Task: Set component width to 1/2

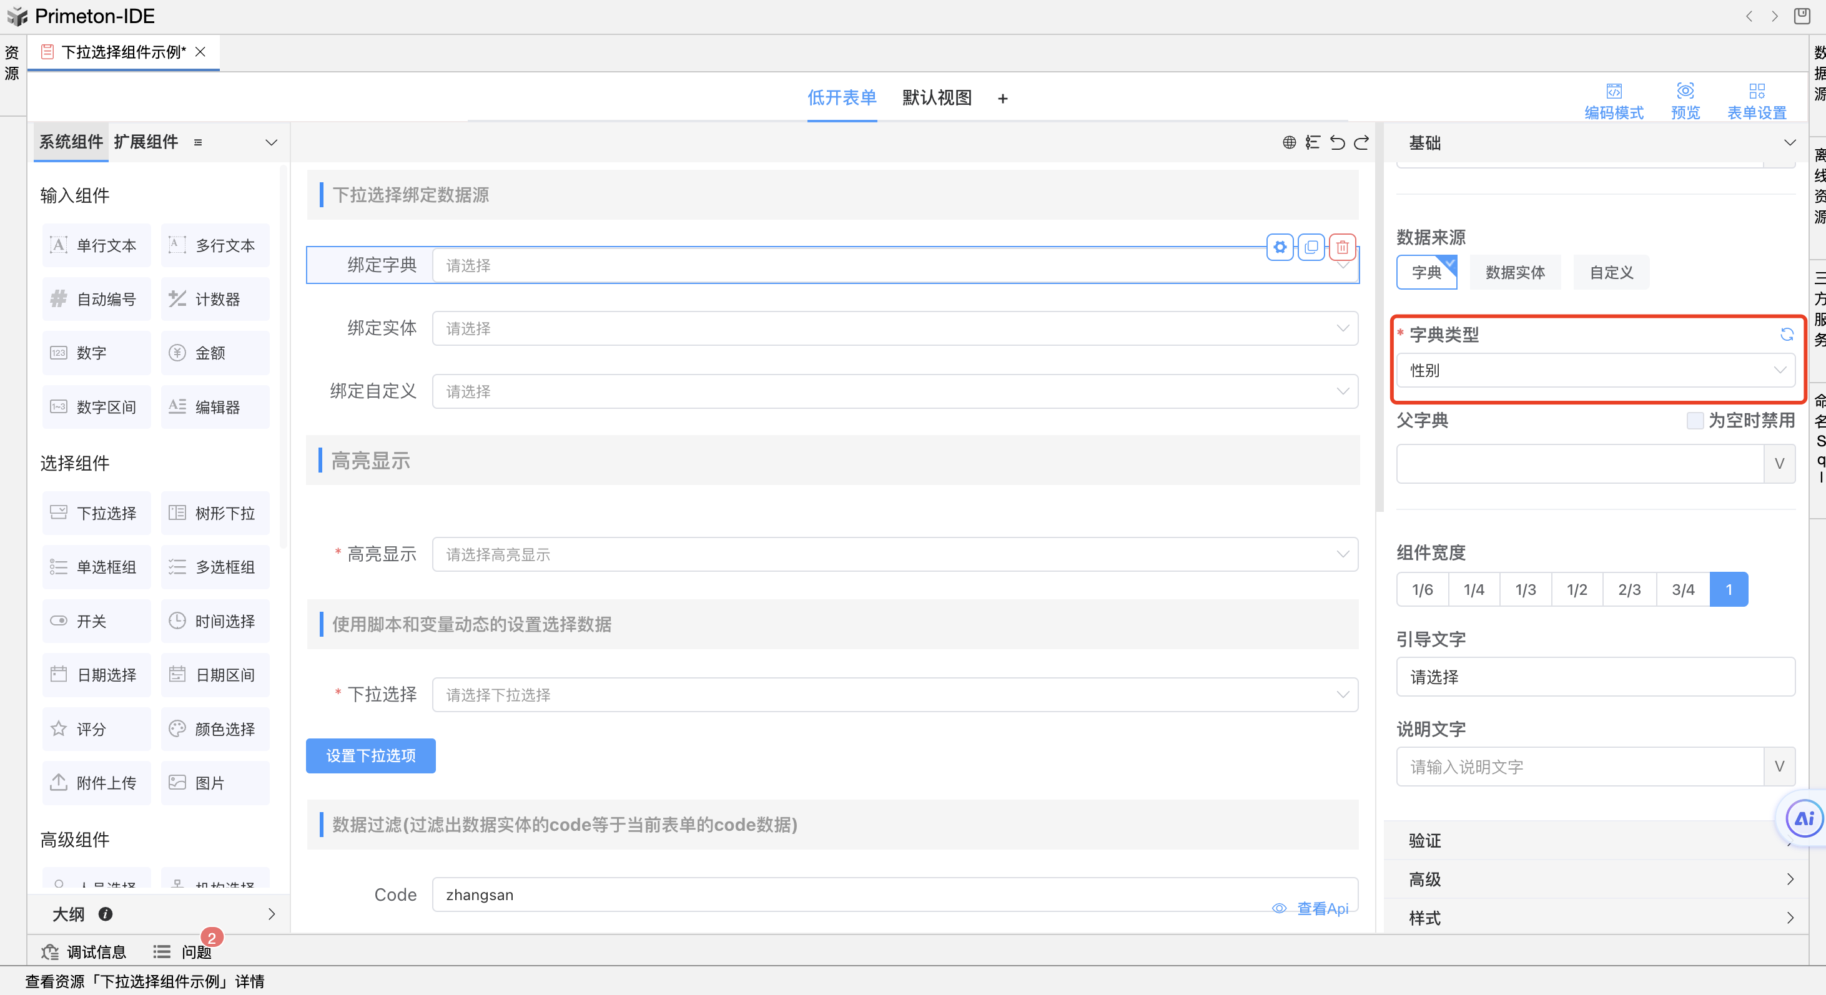Action: coord(1576,589)
